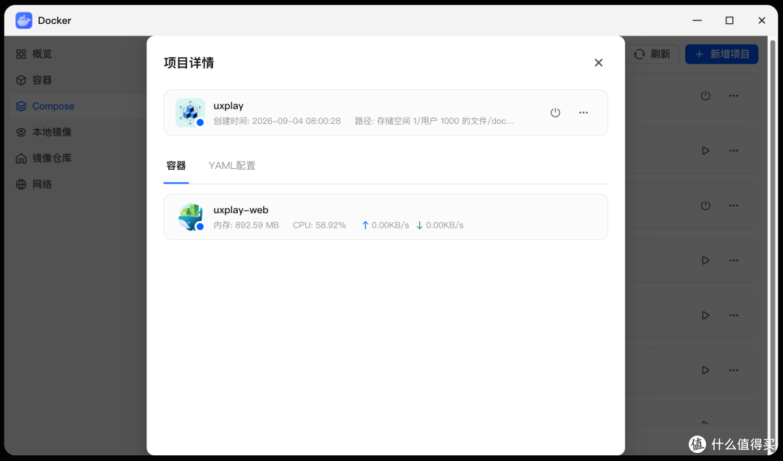This screenshot has height=461, width=783.
Task: Click the 本地镜像 disk icon
Action: [x=21, y=132]
